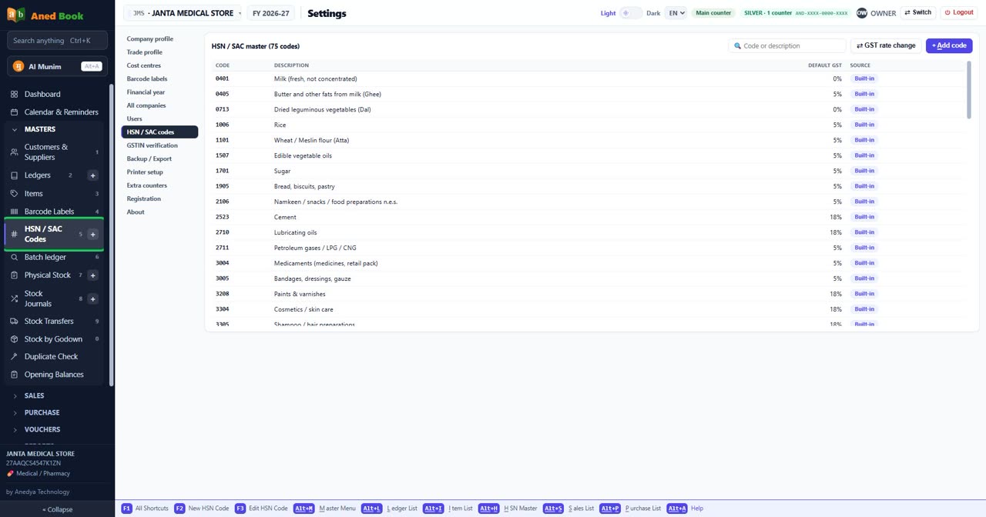Open Trade profile settings
Image resolution: width=986 pixels, height=517 pixels.
pos(159,52)
